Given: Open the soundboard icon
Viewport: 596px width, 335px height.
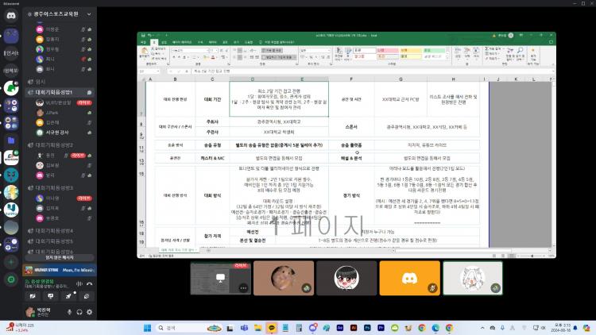Looking at the screenshot, I should pos(87,296).
